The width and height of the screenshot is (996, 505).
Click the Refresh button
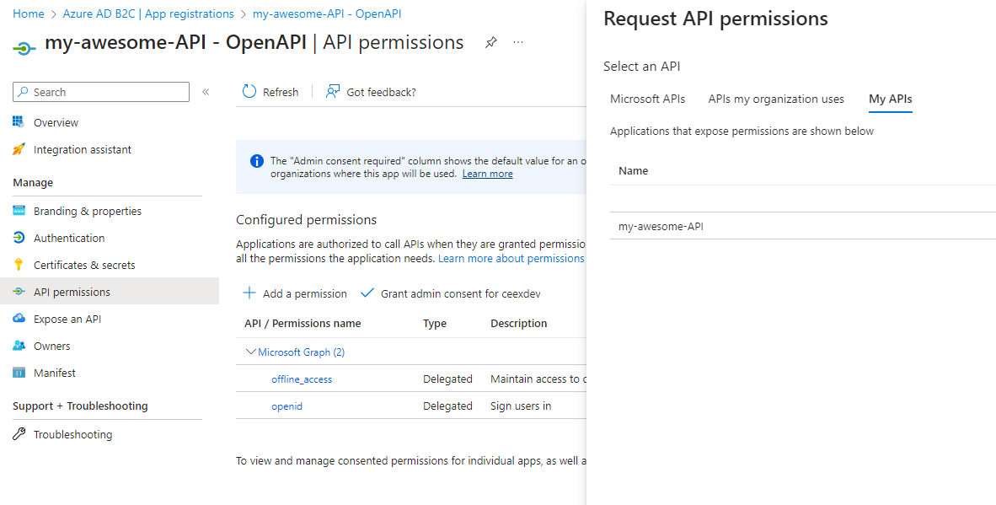click(270, 92)
